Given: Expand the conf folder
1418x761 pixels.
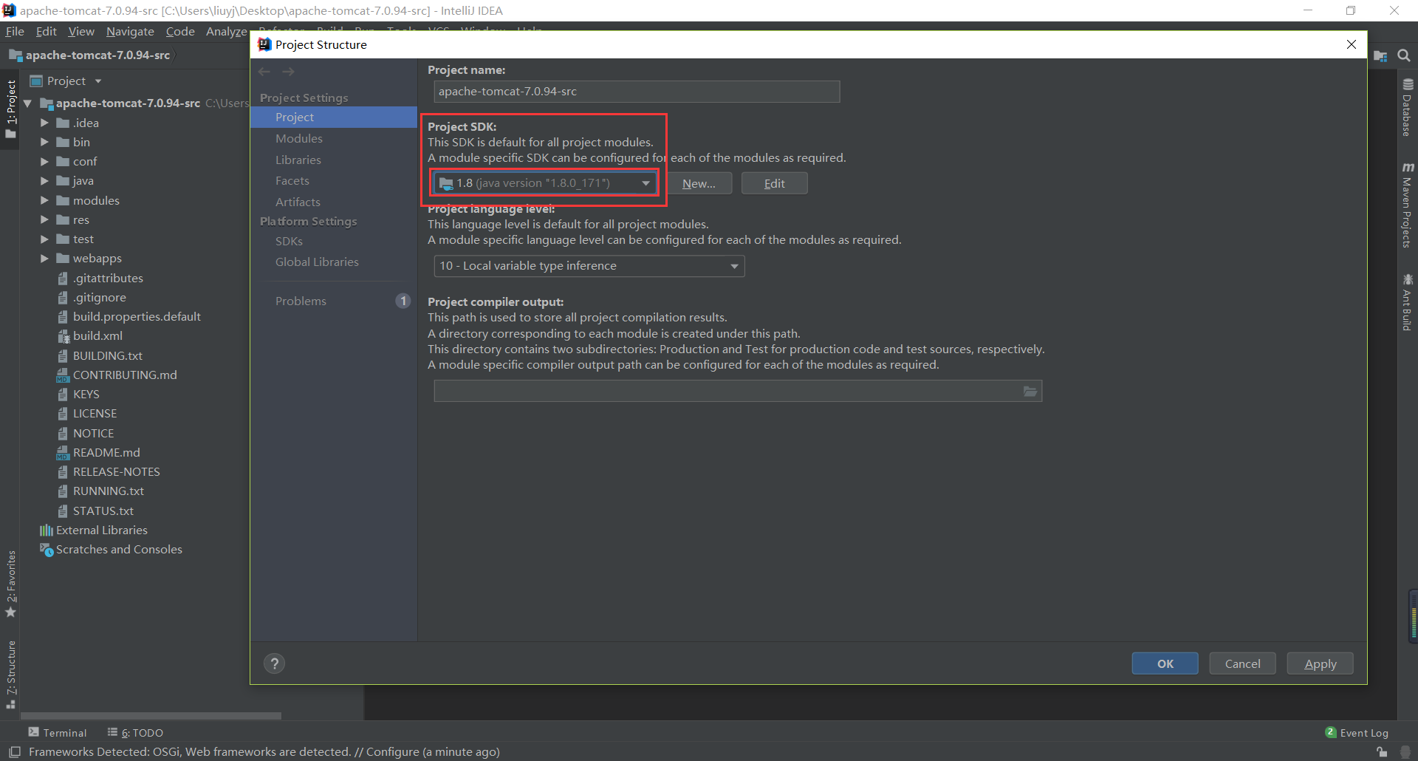Looking at the screenshot, I should 44,161.
